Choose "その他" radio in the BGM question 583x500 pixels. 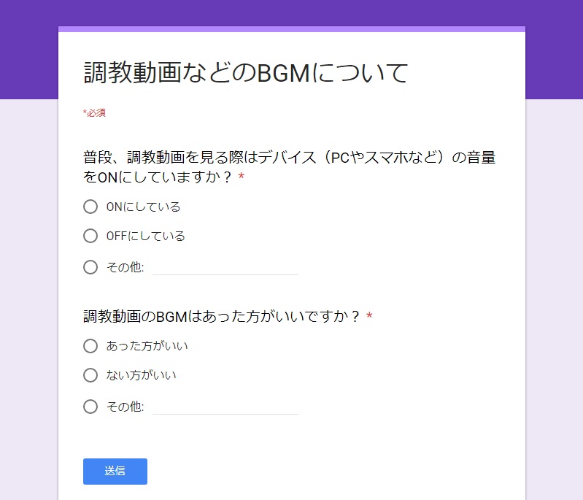90,407
